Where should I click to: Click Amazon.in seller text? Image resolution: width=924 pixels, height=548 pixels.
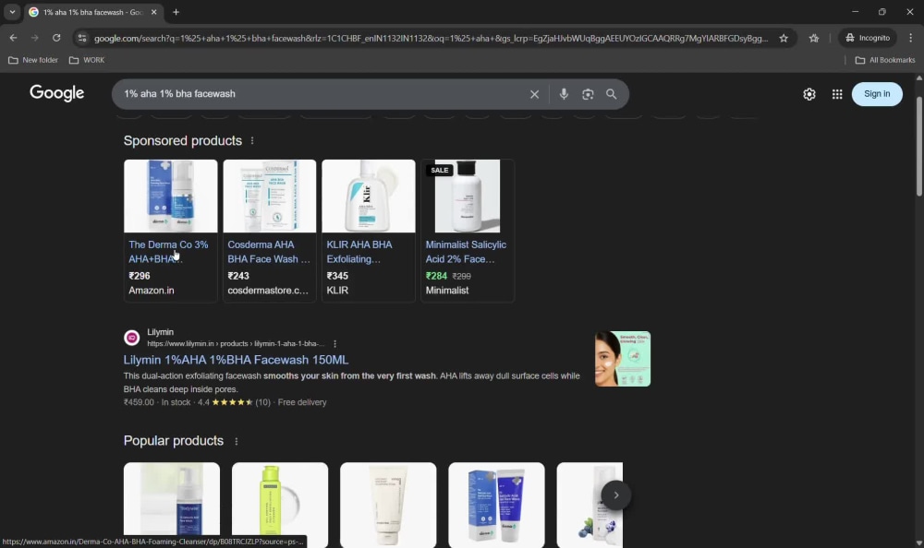(x=152, y=291)
